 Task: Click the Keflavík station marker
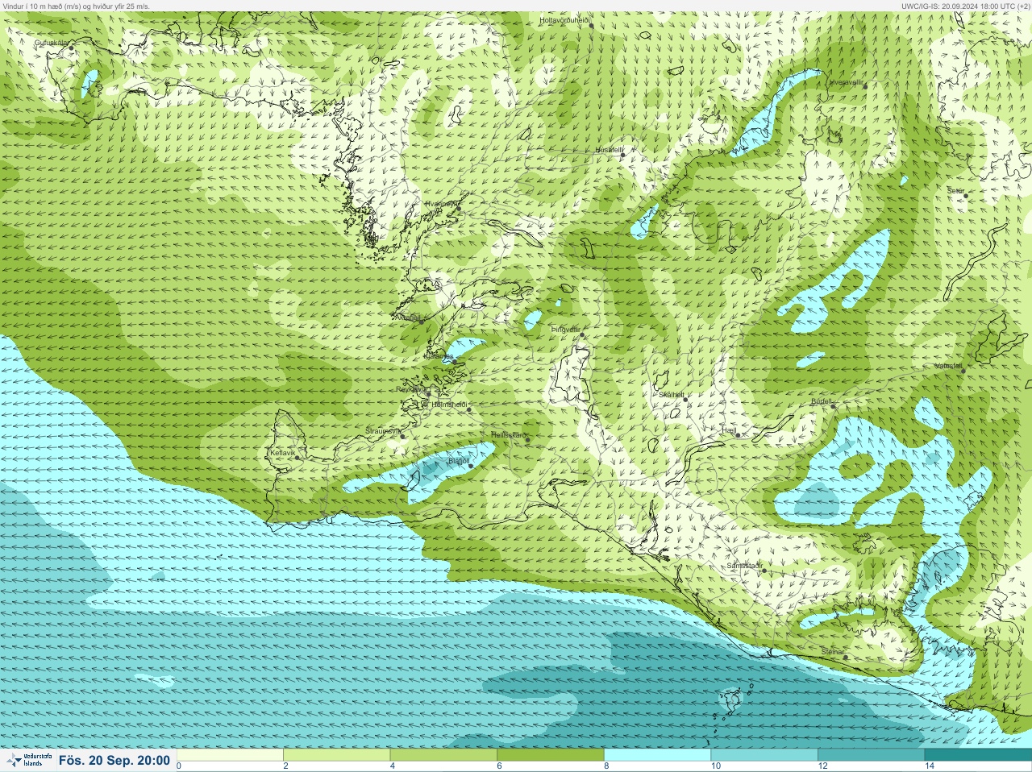click(298, 458)
